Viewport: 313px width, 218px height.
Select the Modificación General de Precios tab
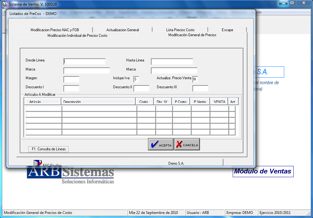pos(192,35)
